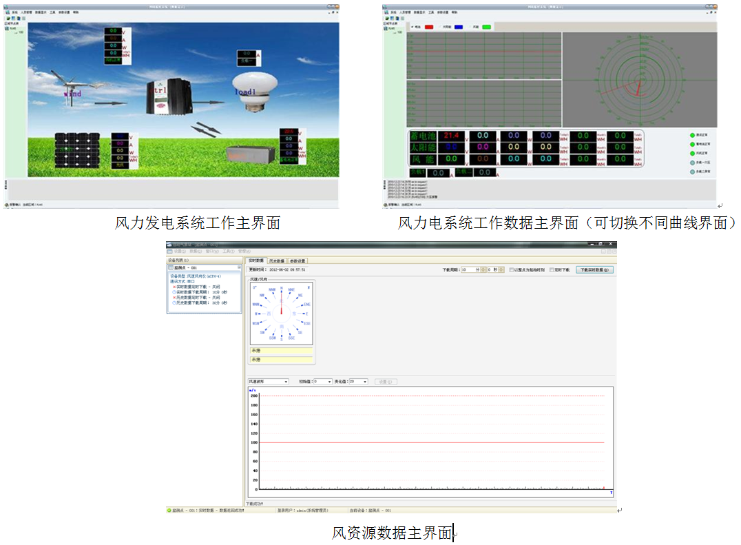Click the wind direction compass dial
The image size is (741, 545).
(281, 312)
